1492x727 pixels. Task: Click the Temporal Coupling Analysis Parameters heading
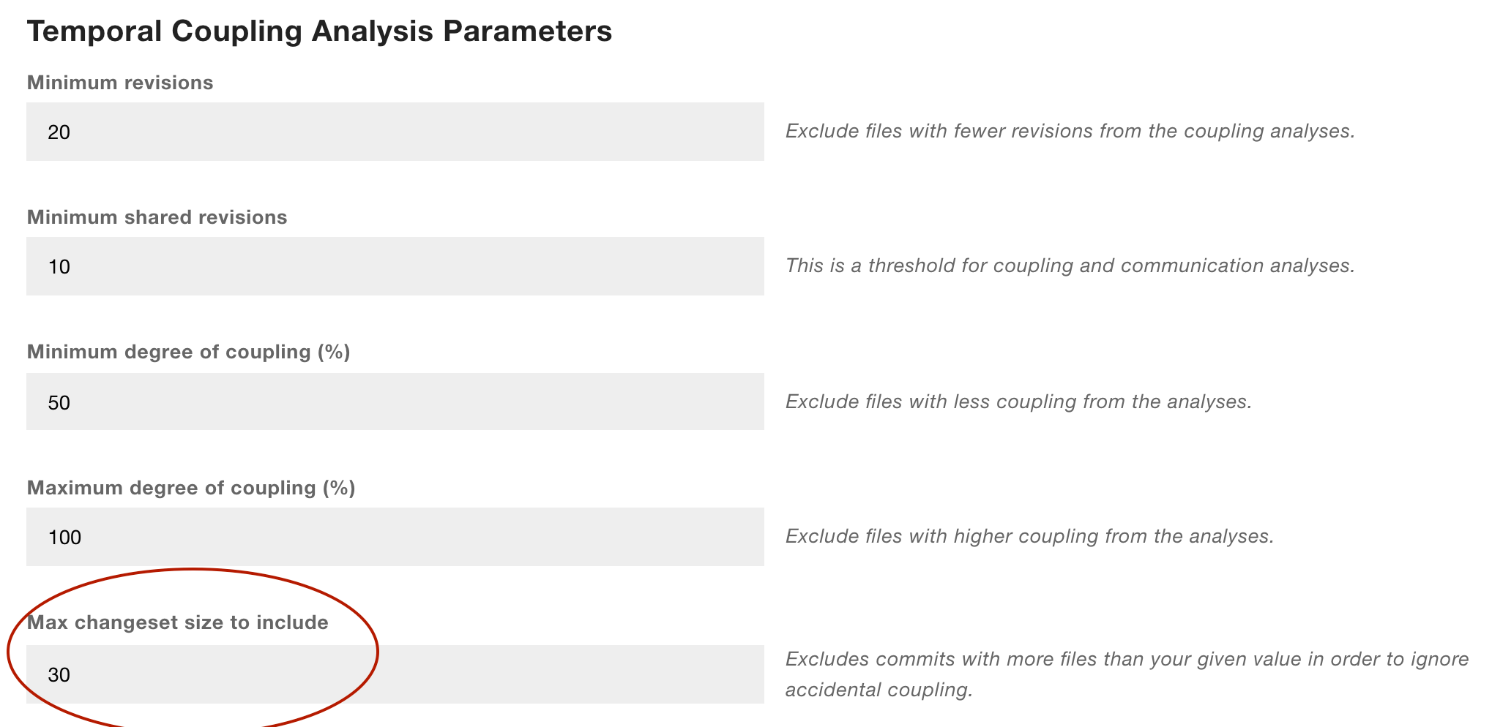coord(320,30)
